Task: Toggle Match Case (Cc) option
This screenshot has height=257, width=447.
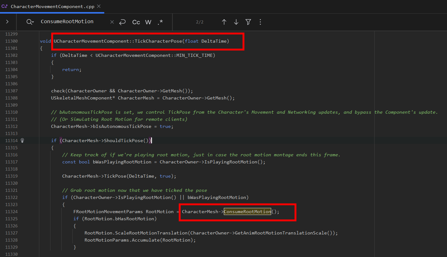Action: [136, 22]
